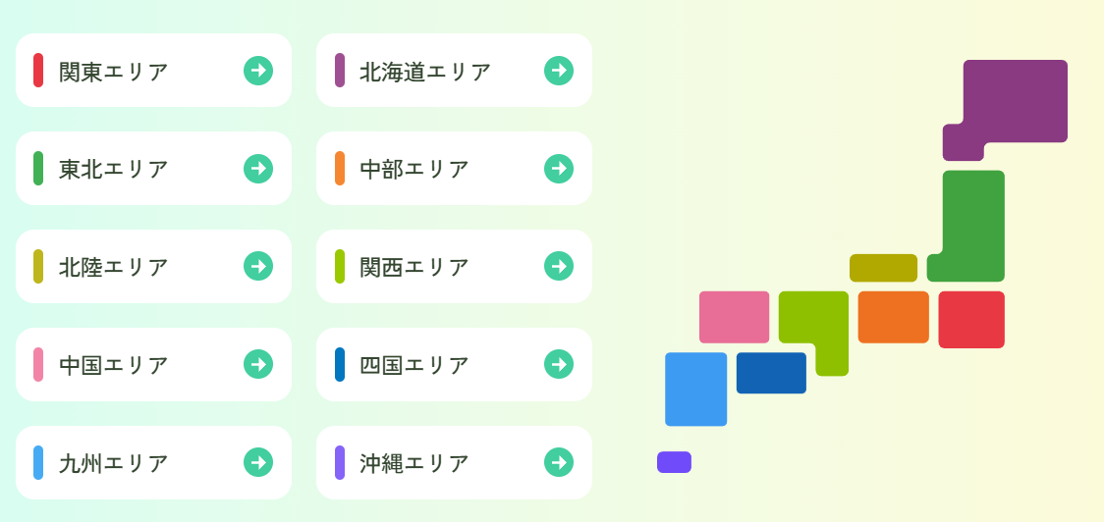Viewport: 1104px width, 522px height.
Task: Click the arrow icon for 東北エリア
Action: click(x=258, y=169)
